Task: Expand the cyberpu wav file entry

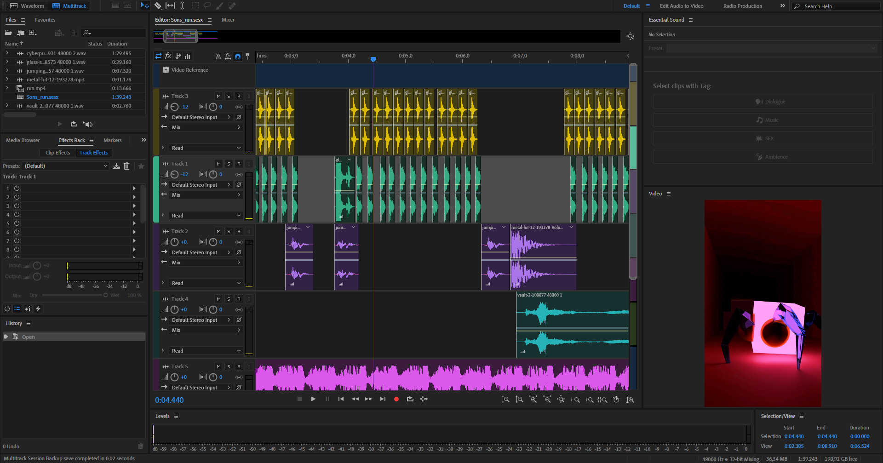Action: click(7, 53)
